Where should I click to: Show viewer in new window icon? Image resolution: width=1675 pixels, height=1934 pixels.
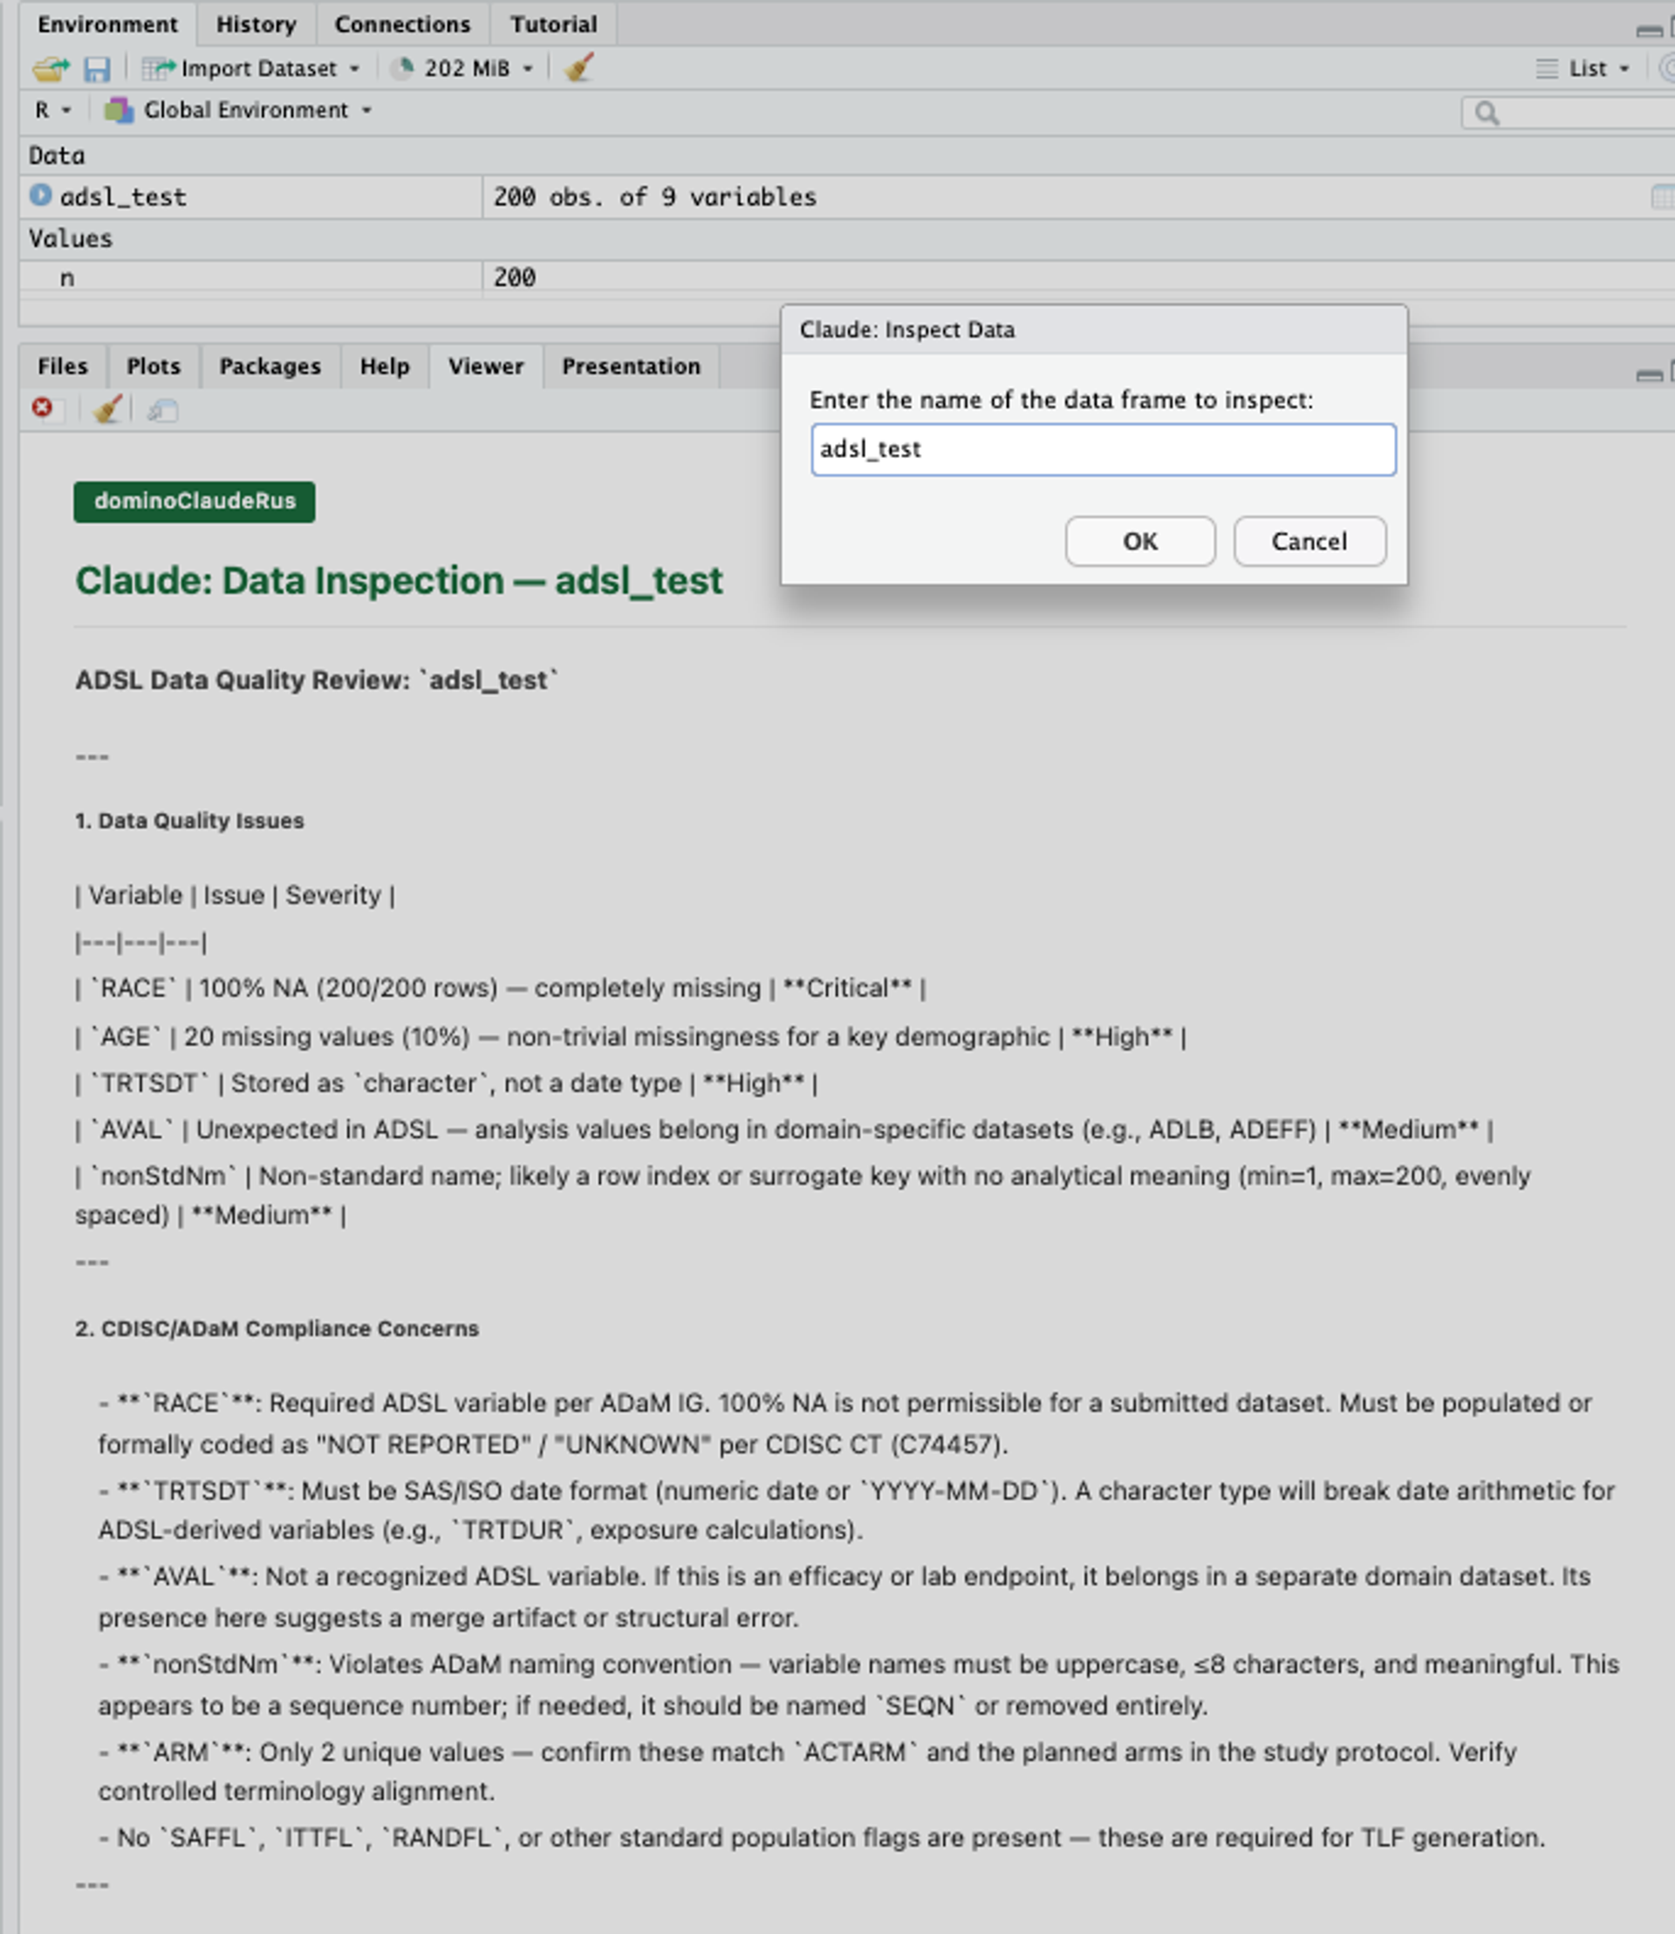[x=162, y=409]
